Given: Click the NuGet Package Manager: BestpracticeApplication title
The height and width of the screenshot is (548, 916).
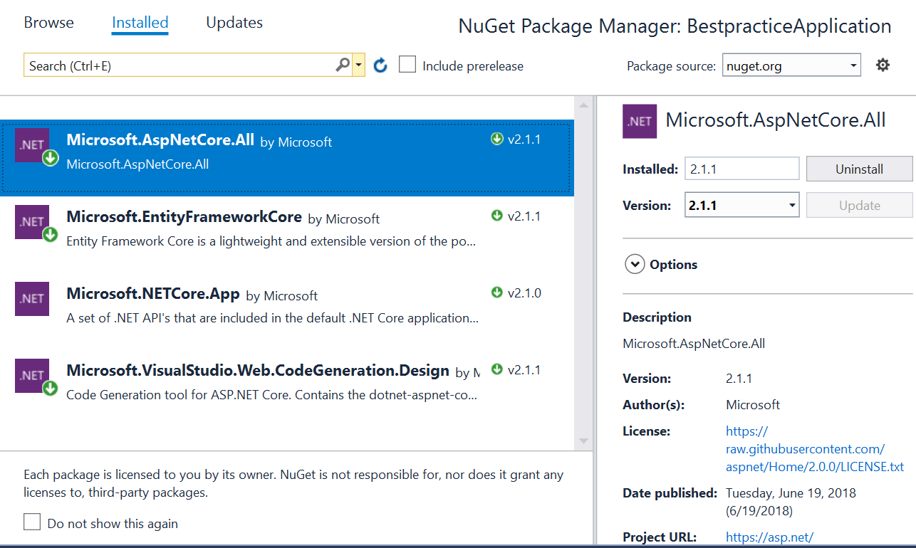Looking at the screenshot, I should click(675, 26).
